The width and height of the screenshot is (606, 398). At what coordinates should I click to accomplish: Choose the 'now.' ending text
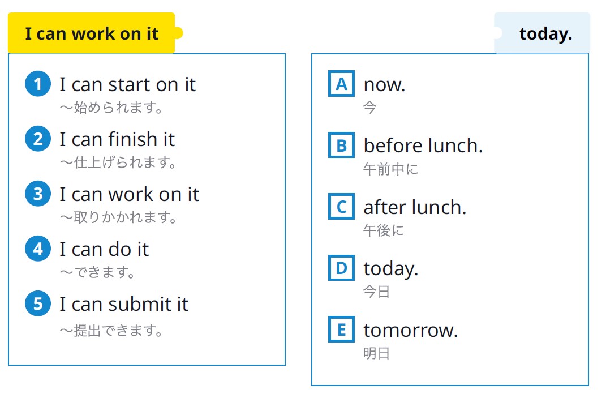point(385,85)
